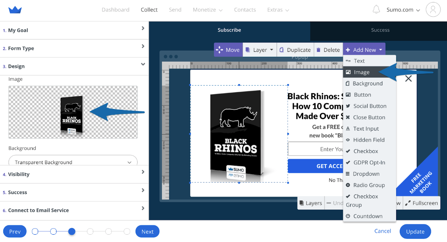Open the Extras menu
The width and height of the screenshot is (447, 242).
point(278,10)
